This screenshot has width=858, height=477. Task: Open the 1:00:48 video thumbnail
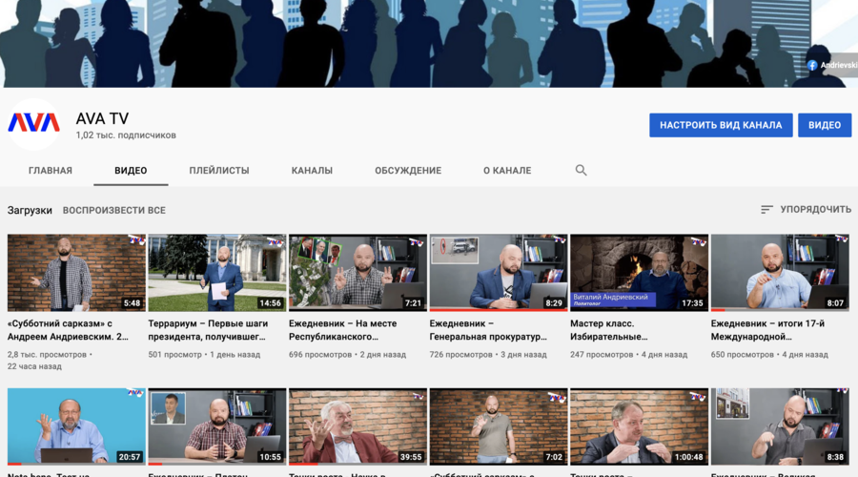click(639, 426)
